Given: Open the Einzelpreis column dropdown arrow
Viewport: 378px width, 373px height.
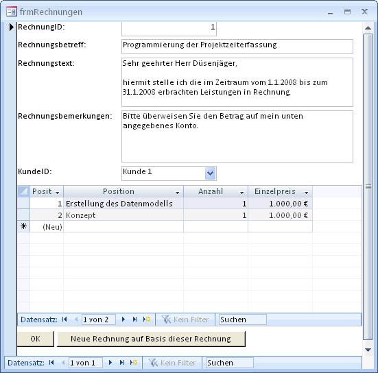Looking at the screenshot, I should [x=306, y=192].
